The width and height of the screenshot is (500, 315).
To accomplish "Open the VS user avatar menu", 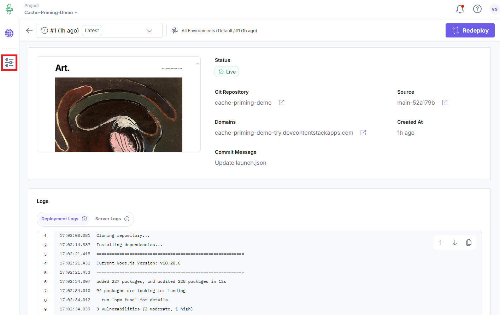I will point(494,9).
